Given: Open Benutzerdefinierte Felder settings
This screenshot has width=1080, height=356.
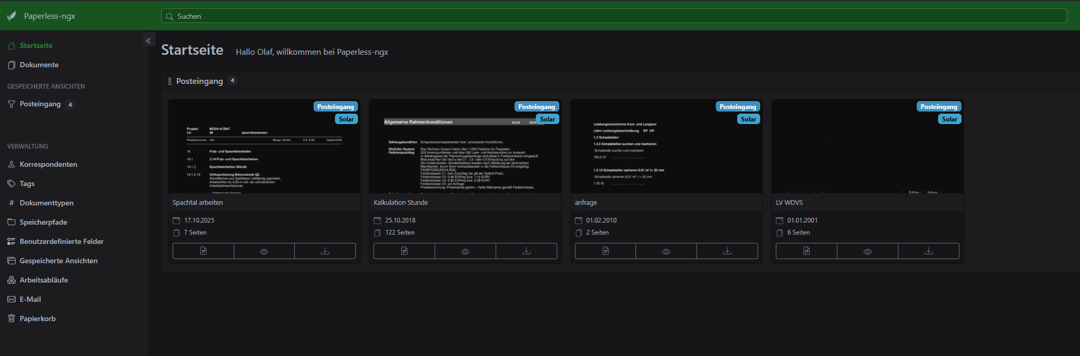Looking at the screenshot, I should pos(62,241).
